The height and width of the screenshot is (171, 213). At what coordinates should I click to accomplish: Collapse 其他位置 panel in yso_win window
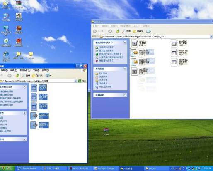[125, 69]
